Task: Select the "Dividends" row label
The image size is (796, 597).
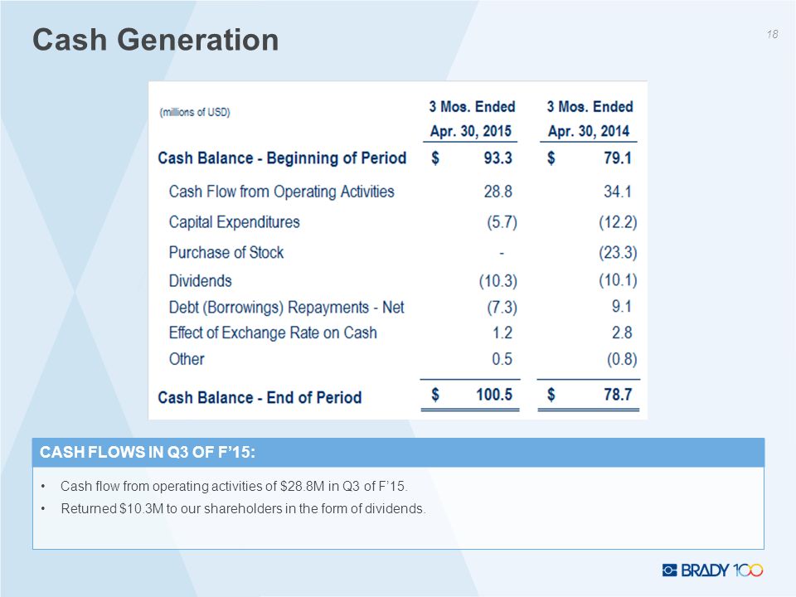Action: pyautogui.click(x=200, y=281)
